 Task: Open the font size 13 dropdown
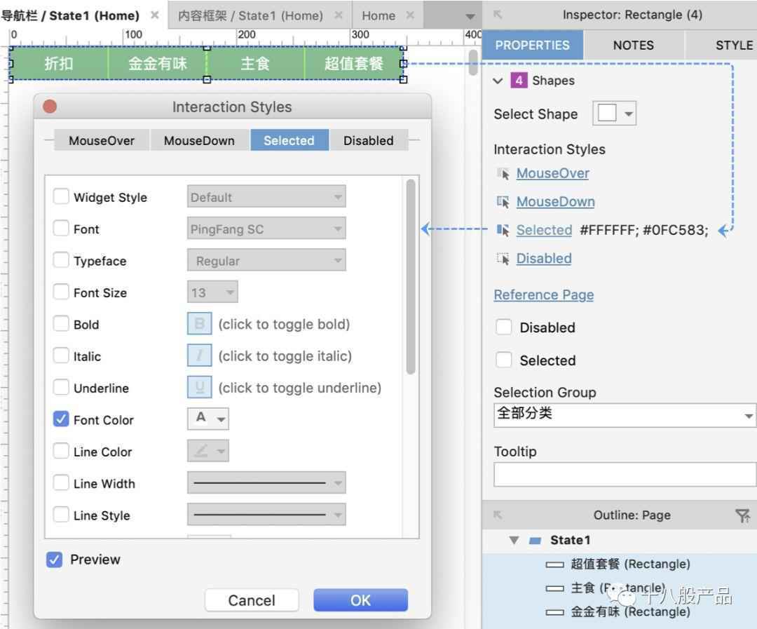pyautogui.click(x=212, y=292)
